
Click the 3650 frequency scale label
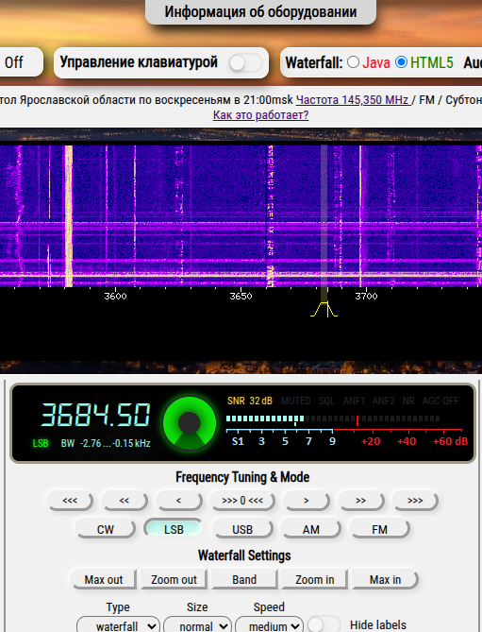pyautogui.click(x=241, y=297)
